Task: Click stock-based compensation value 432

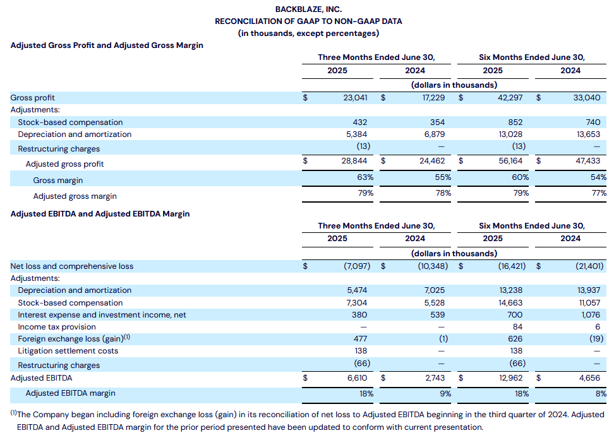Action: point(360,122)
